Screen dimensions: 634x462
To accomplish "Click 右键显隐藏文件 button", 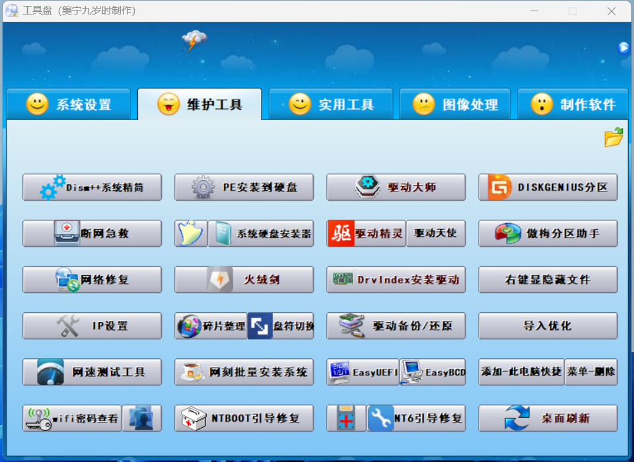I will [547, 280].
